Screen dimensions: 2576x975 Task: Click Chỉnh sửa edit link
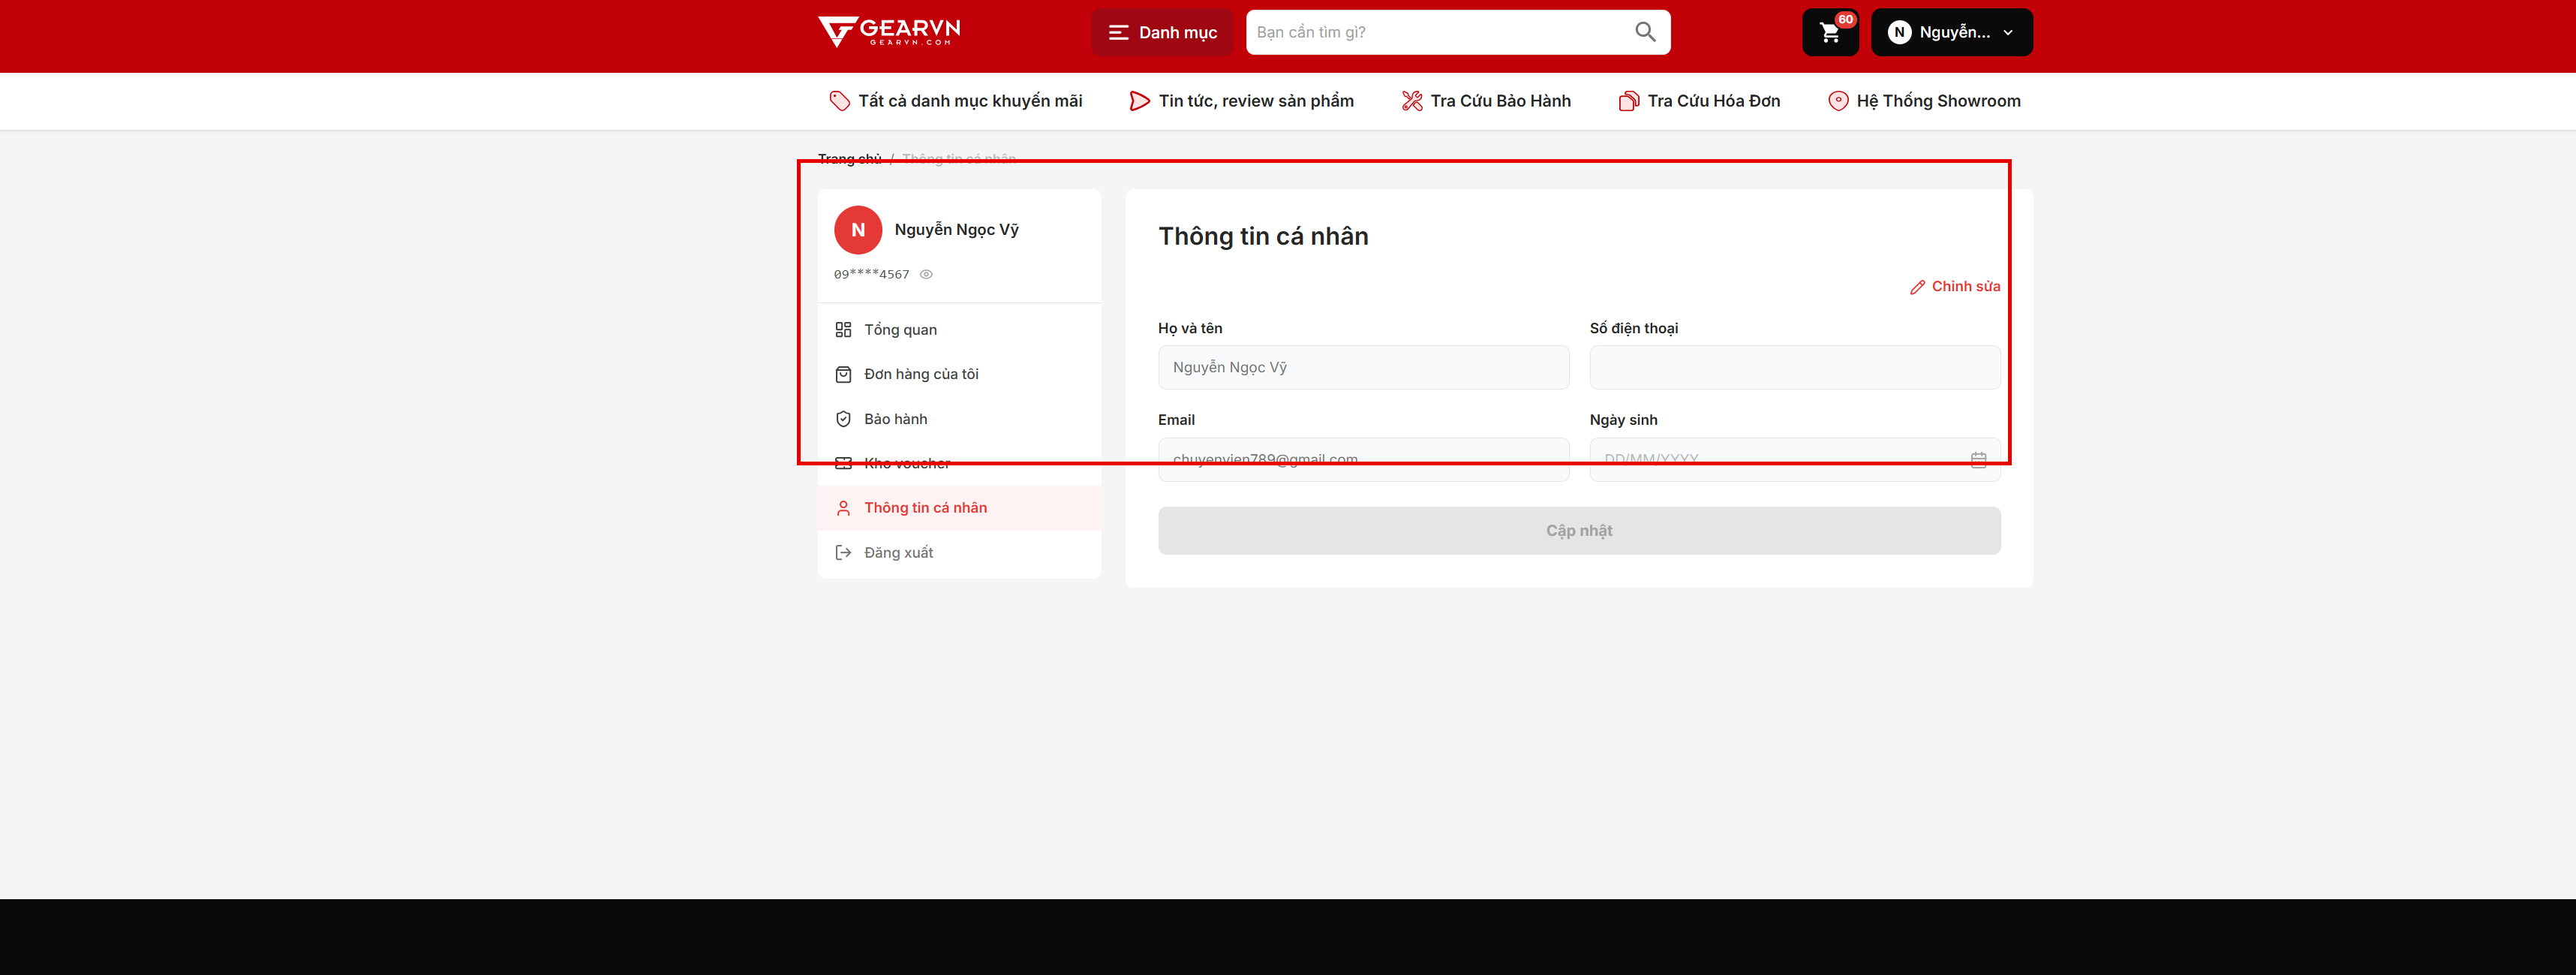[x=1954, y=287]
